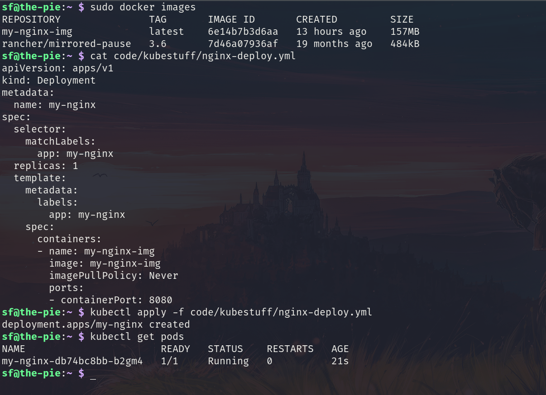
Task: Click the kind: Deployment line
Action: [48, 80]
